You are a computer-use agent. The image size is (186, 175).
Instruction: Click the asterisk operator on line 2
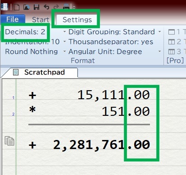[x=32, y=110]
